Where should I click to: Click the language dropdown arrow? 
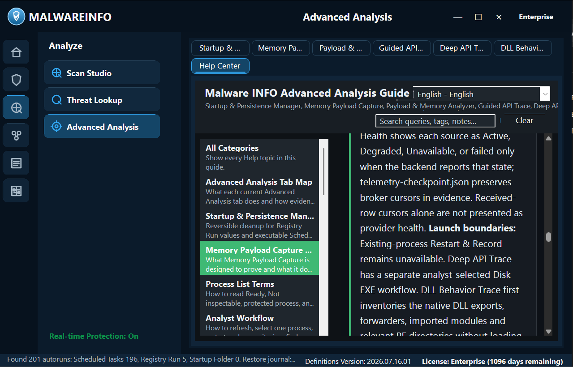click(x=545, y=94)
